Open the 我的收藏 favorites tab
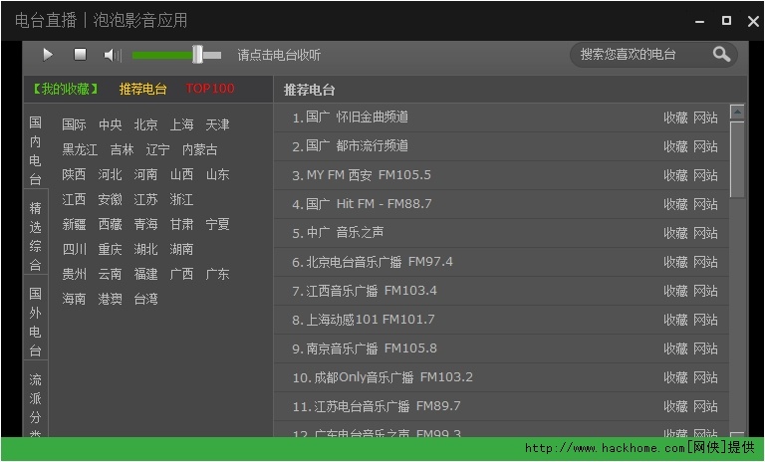The image size is (765, 462). point(65,89)
